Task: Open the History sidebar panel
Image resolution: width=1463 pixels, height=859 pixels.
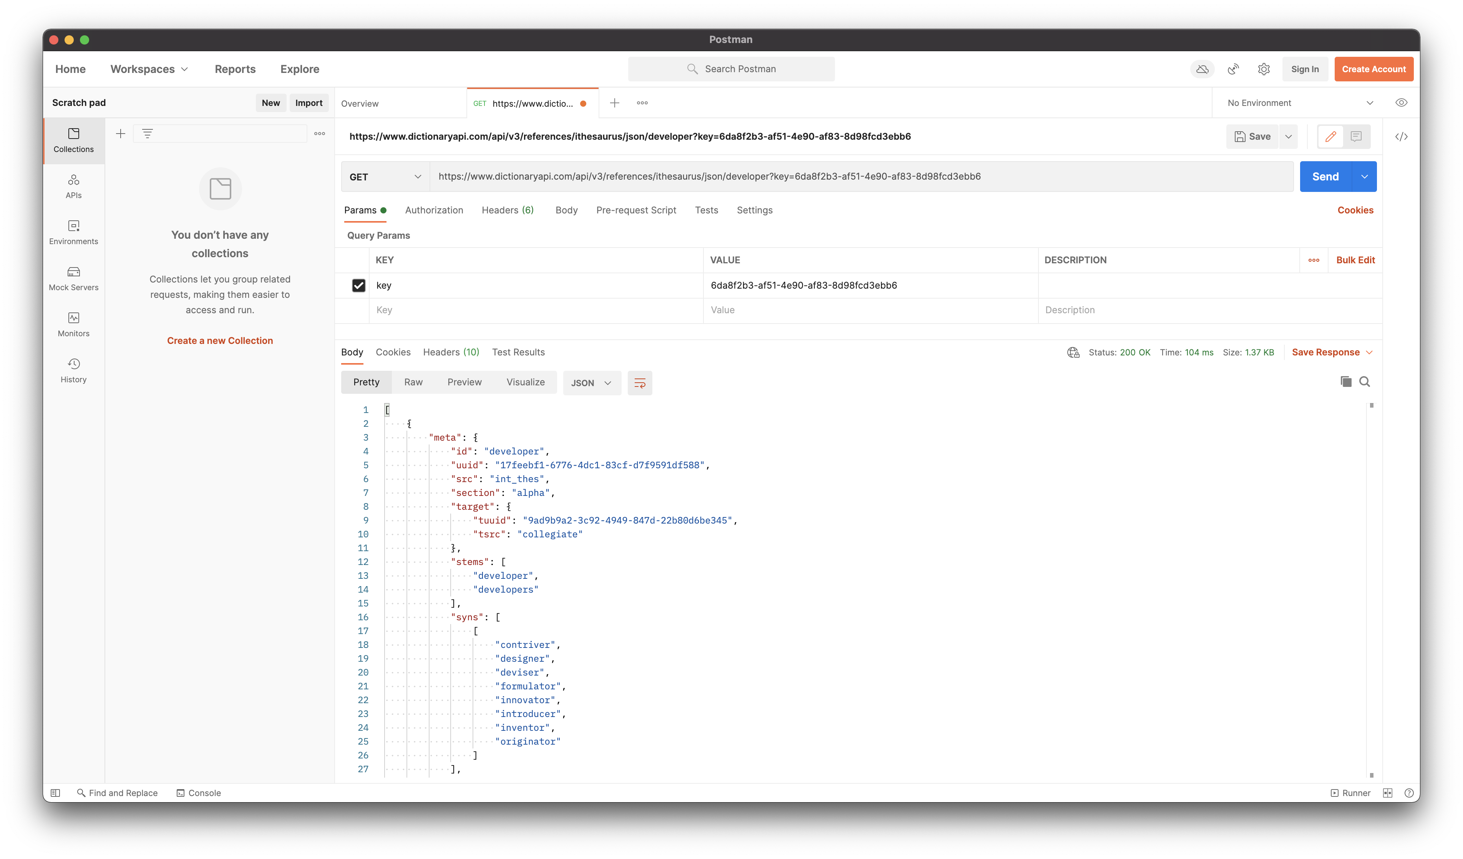Action: [x=73, y=371]
